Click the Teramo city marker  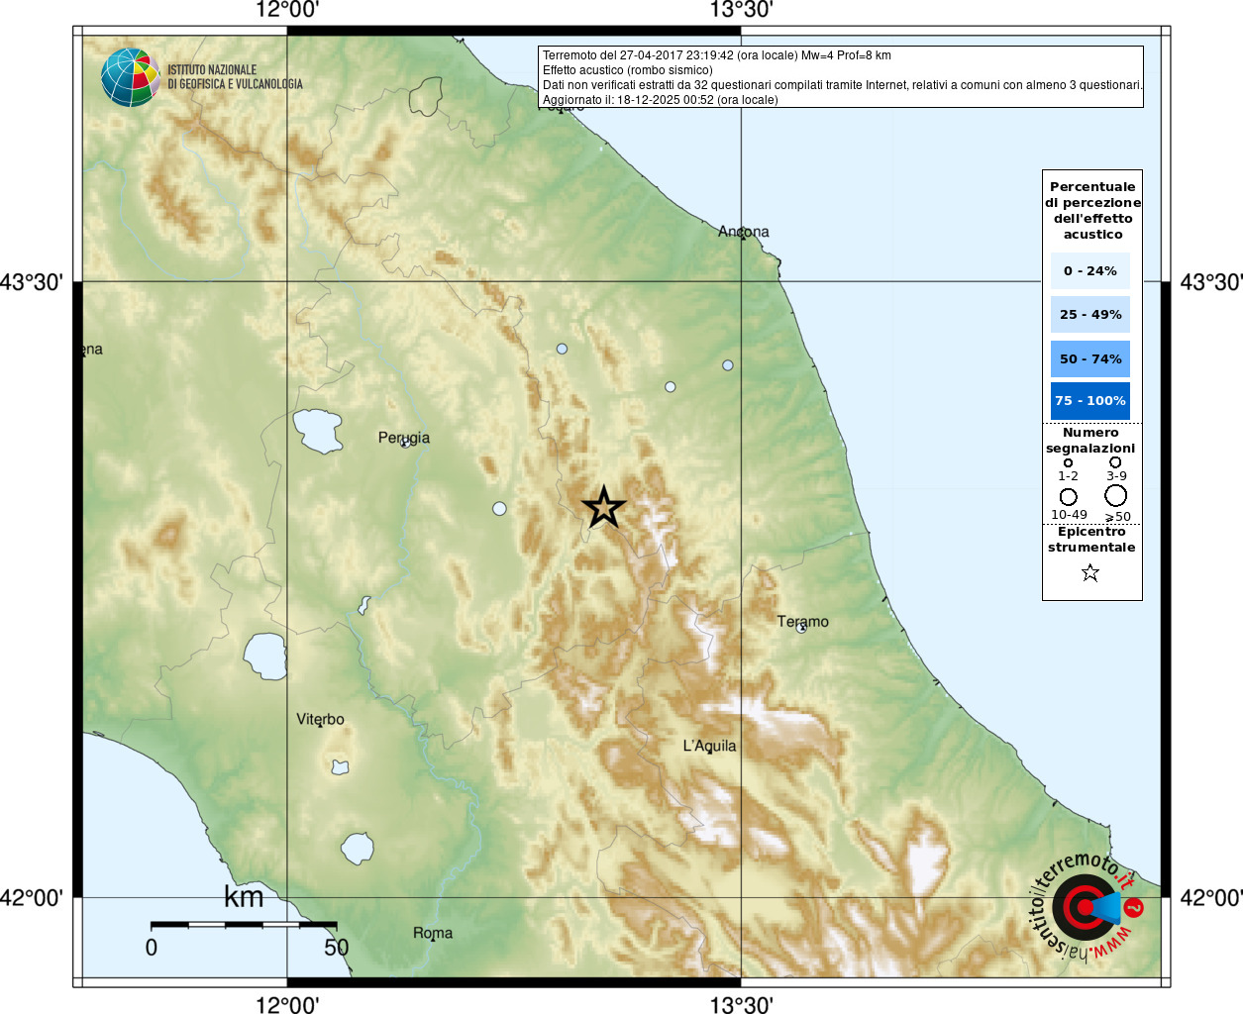coord(801,628)
